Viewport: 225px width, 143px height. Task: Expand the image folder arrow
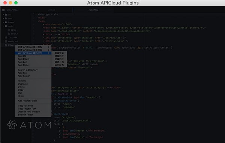click(x=3, y=22)
